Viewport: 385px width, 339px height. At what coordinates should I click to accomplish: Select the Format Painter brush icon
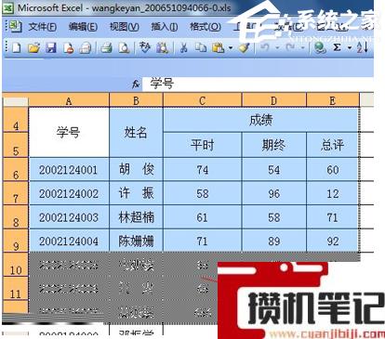click(x=245, y=47)
